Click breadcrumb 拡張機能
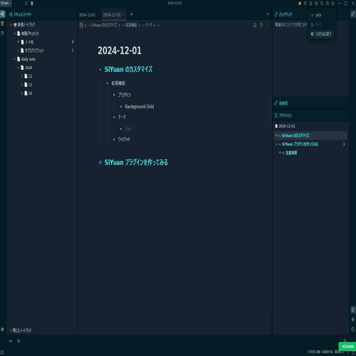 [x=129, y=25]
